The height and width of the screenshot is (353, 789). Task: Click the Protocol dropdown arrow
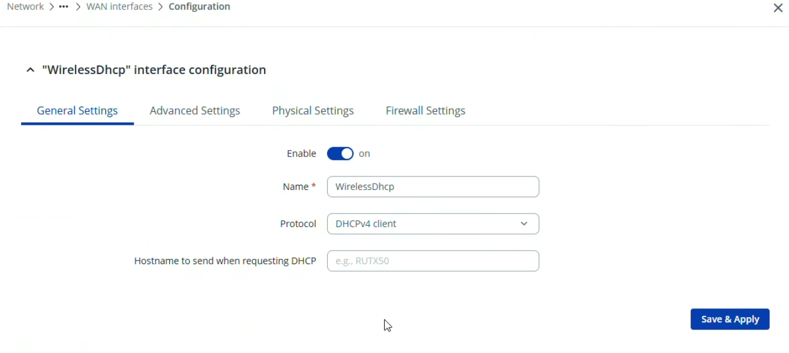coord(524,224)
